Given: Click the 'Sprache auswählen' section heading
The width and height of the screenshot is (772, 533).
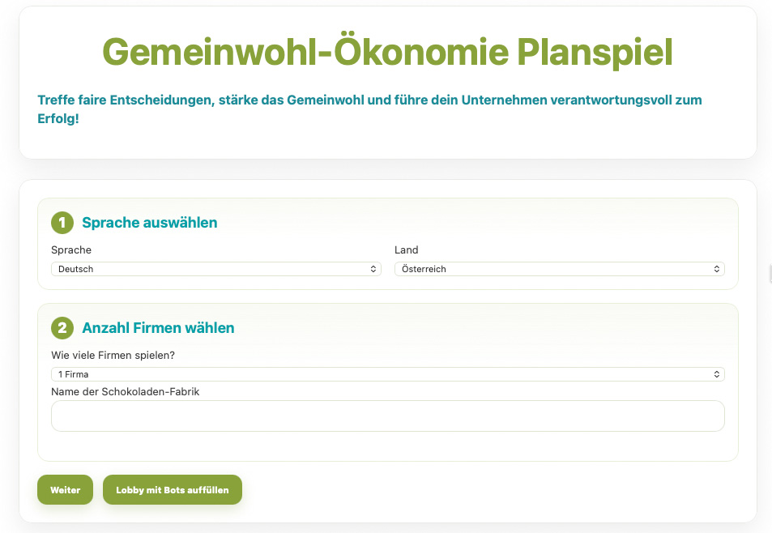Looking at the screenshot, I should [150, 223].
